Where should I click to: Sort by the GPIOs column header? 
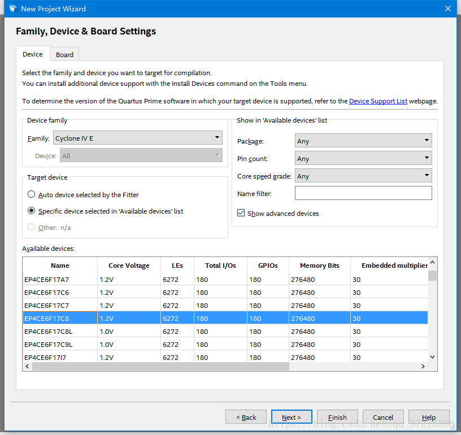pyautogui.click(x=268, y=266)
